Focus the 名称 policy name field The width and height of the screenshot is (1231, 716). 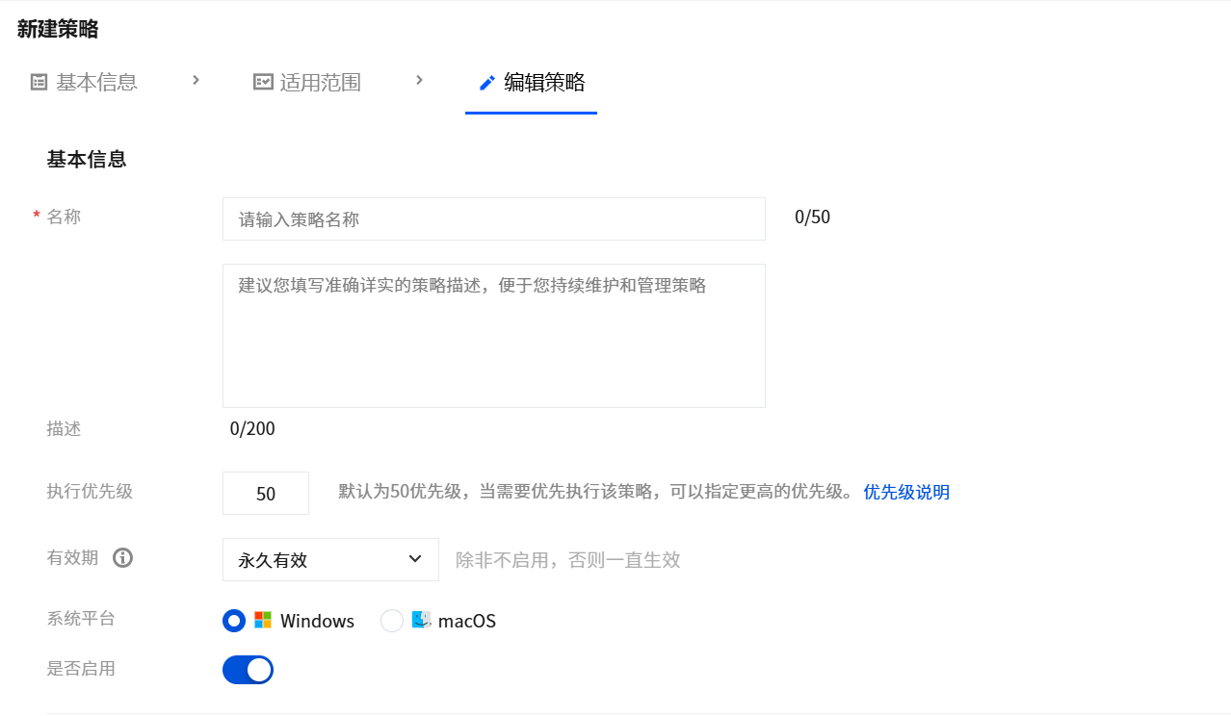point(493,219)
